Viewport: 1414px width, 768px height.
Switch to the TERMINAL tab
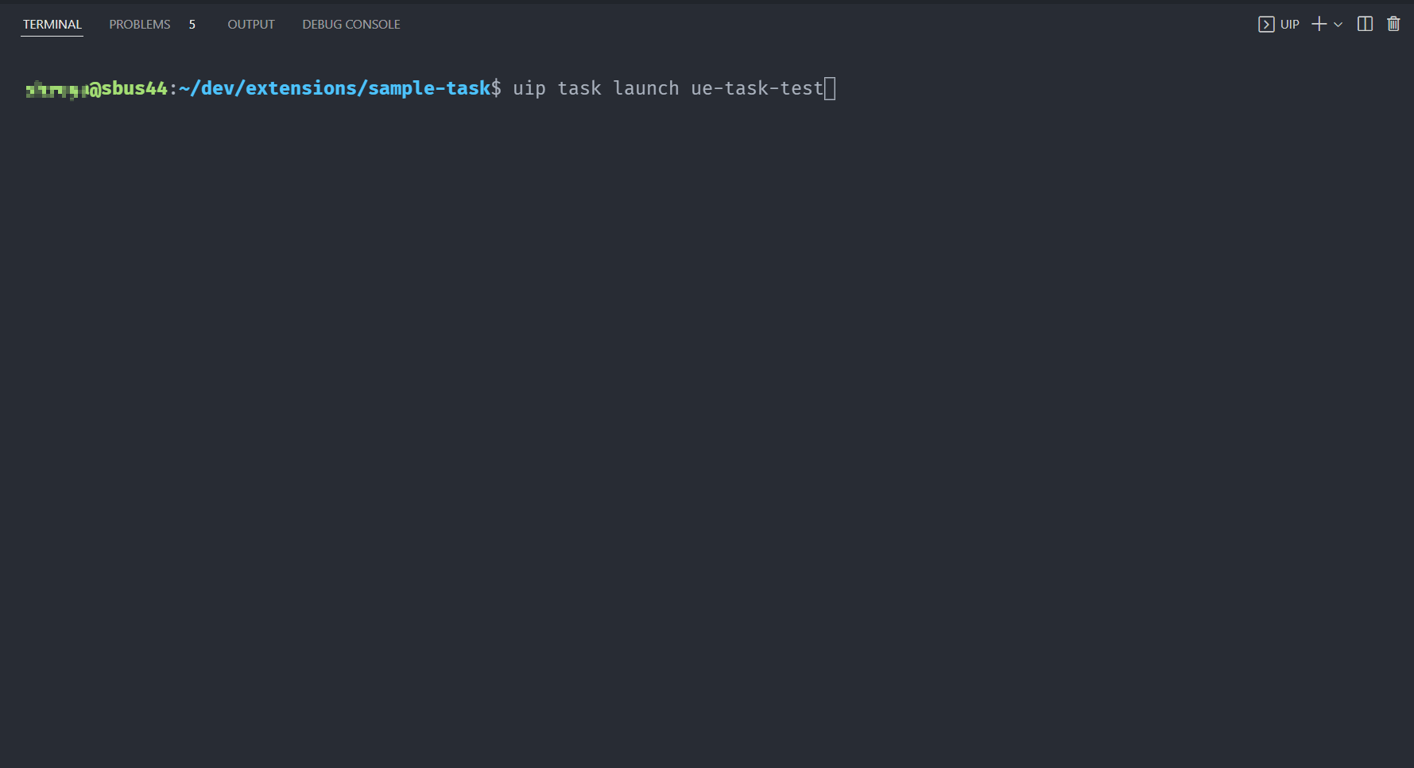[x=52, y=25]
